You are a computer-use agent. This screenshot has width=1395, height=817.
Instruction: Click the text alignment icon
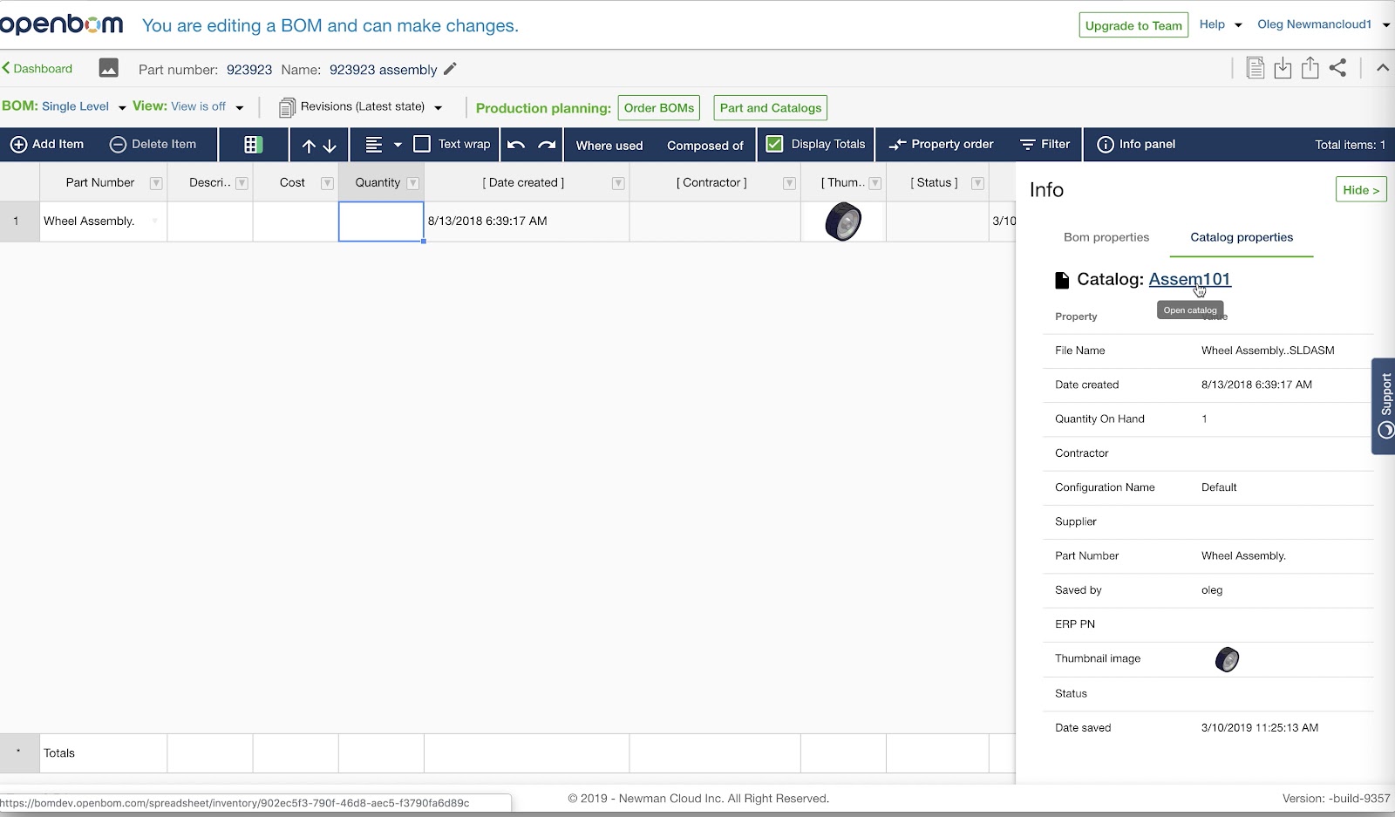374,145
